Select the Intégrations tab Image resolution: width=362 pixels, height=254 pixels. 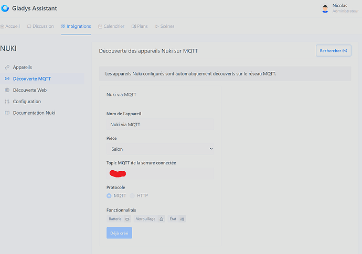pyautogui.click(x=76, y=26)
